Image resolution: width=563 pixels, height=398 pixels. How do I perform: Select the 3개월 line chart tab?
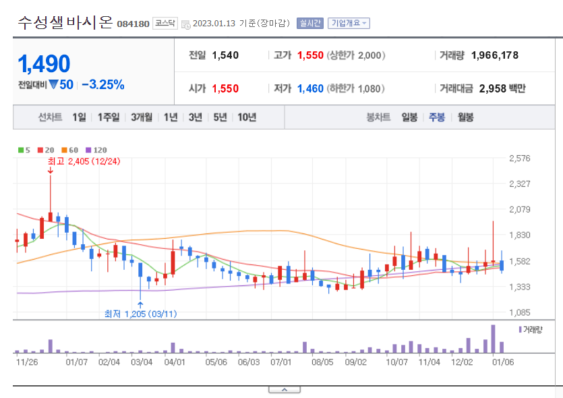point(142,117)
